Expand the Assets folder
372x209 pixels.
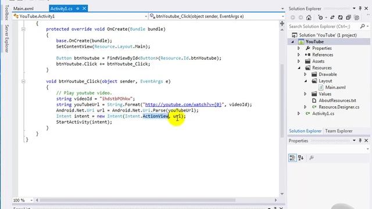299,61
